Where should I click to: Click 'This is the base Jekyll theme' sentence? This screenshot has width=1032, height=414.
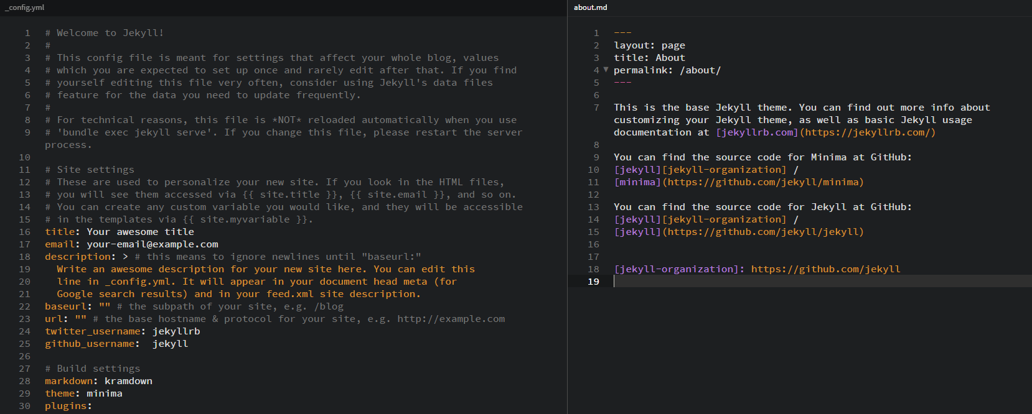coord(703,108)
